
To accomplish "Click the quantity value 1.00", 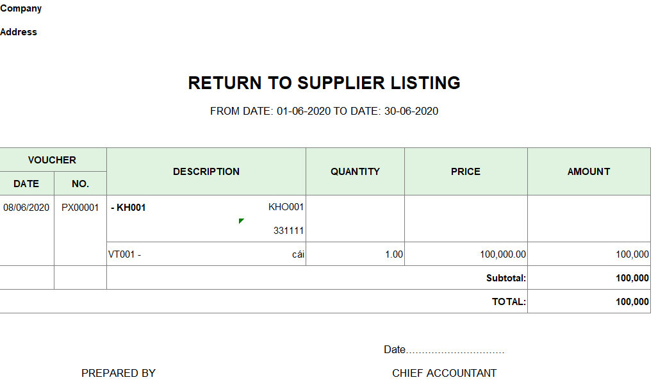I will pos(394,254).
